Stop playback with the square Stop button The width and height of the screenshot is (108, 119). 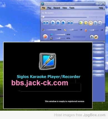pyautogui.click(x=63, y=23)
